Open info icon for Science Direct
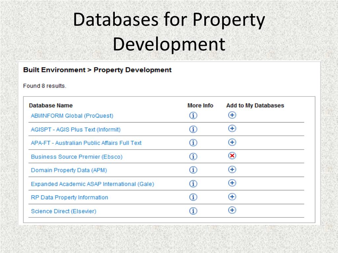Screen dimensions: 338x253 click(x=193, y=211)
